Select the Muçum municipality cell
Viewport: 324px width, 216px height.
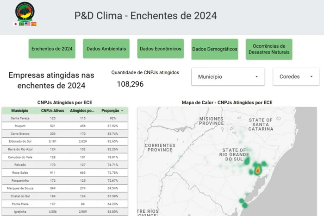coord(20,126)
